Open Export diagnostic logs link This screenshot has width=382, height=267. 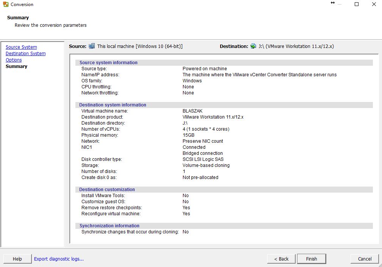[59, 259]
